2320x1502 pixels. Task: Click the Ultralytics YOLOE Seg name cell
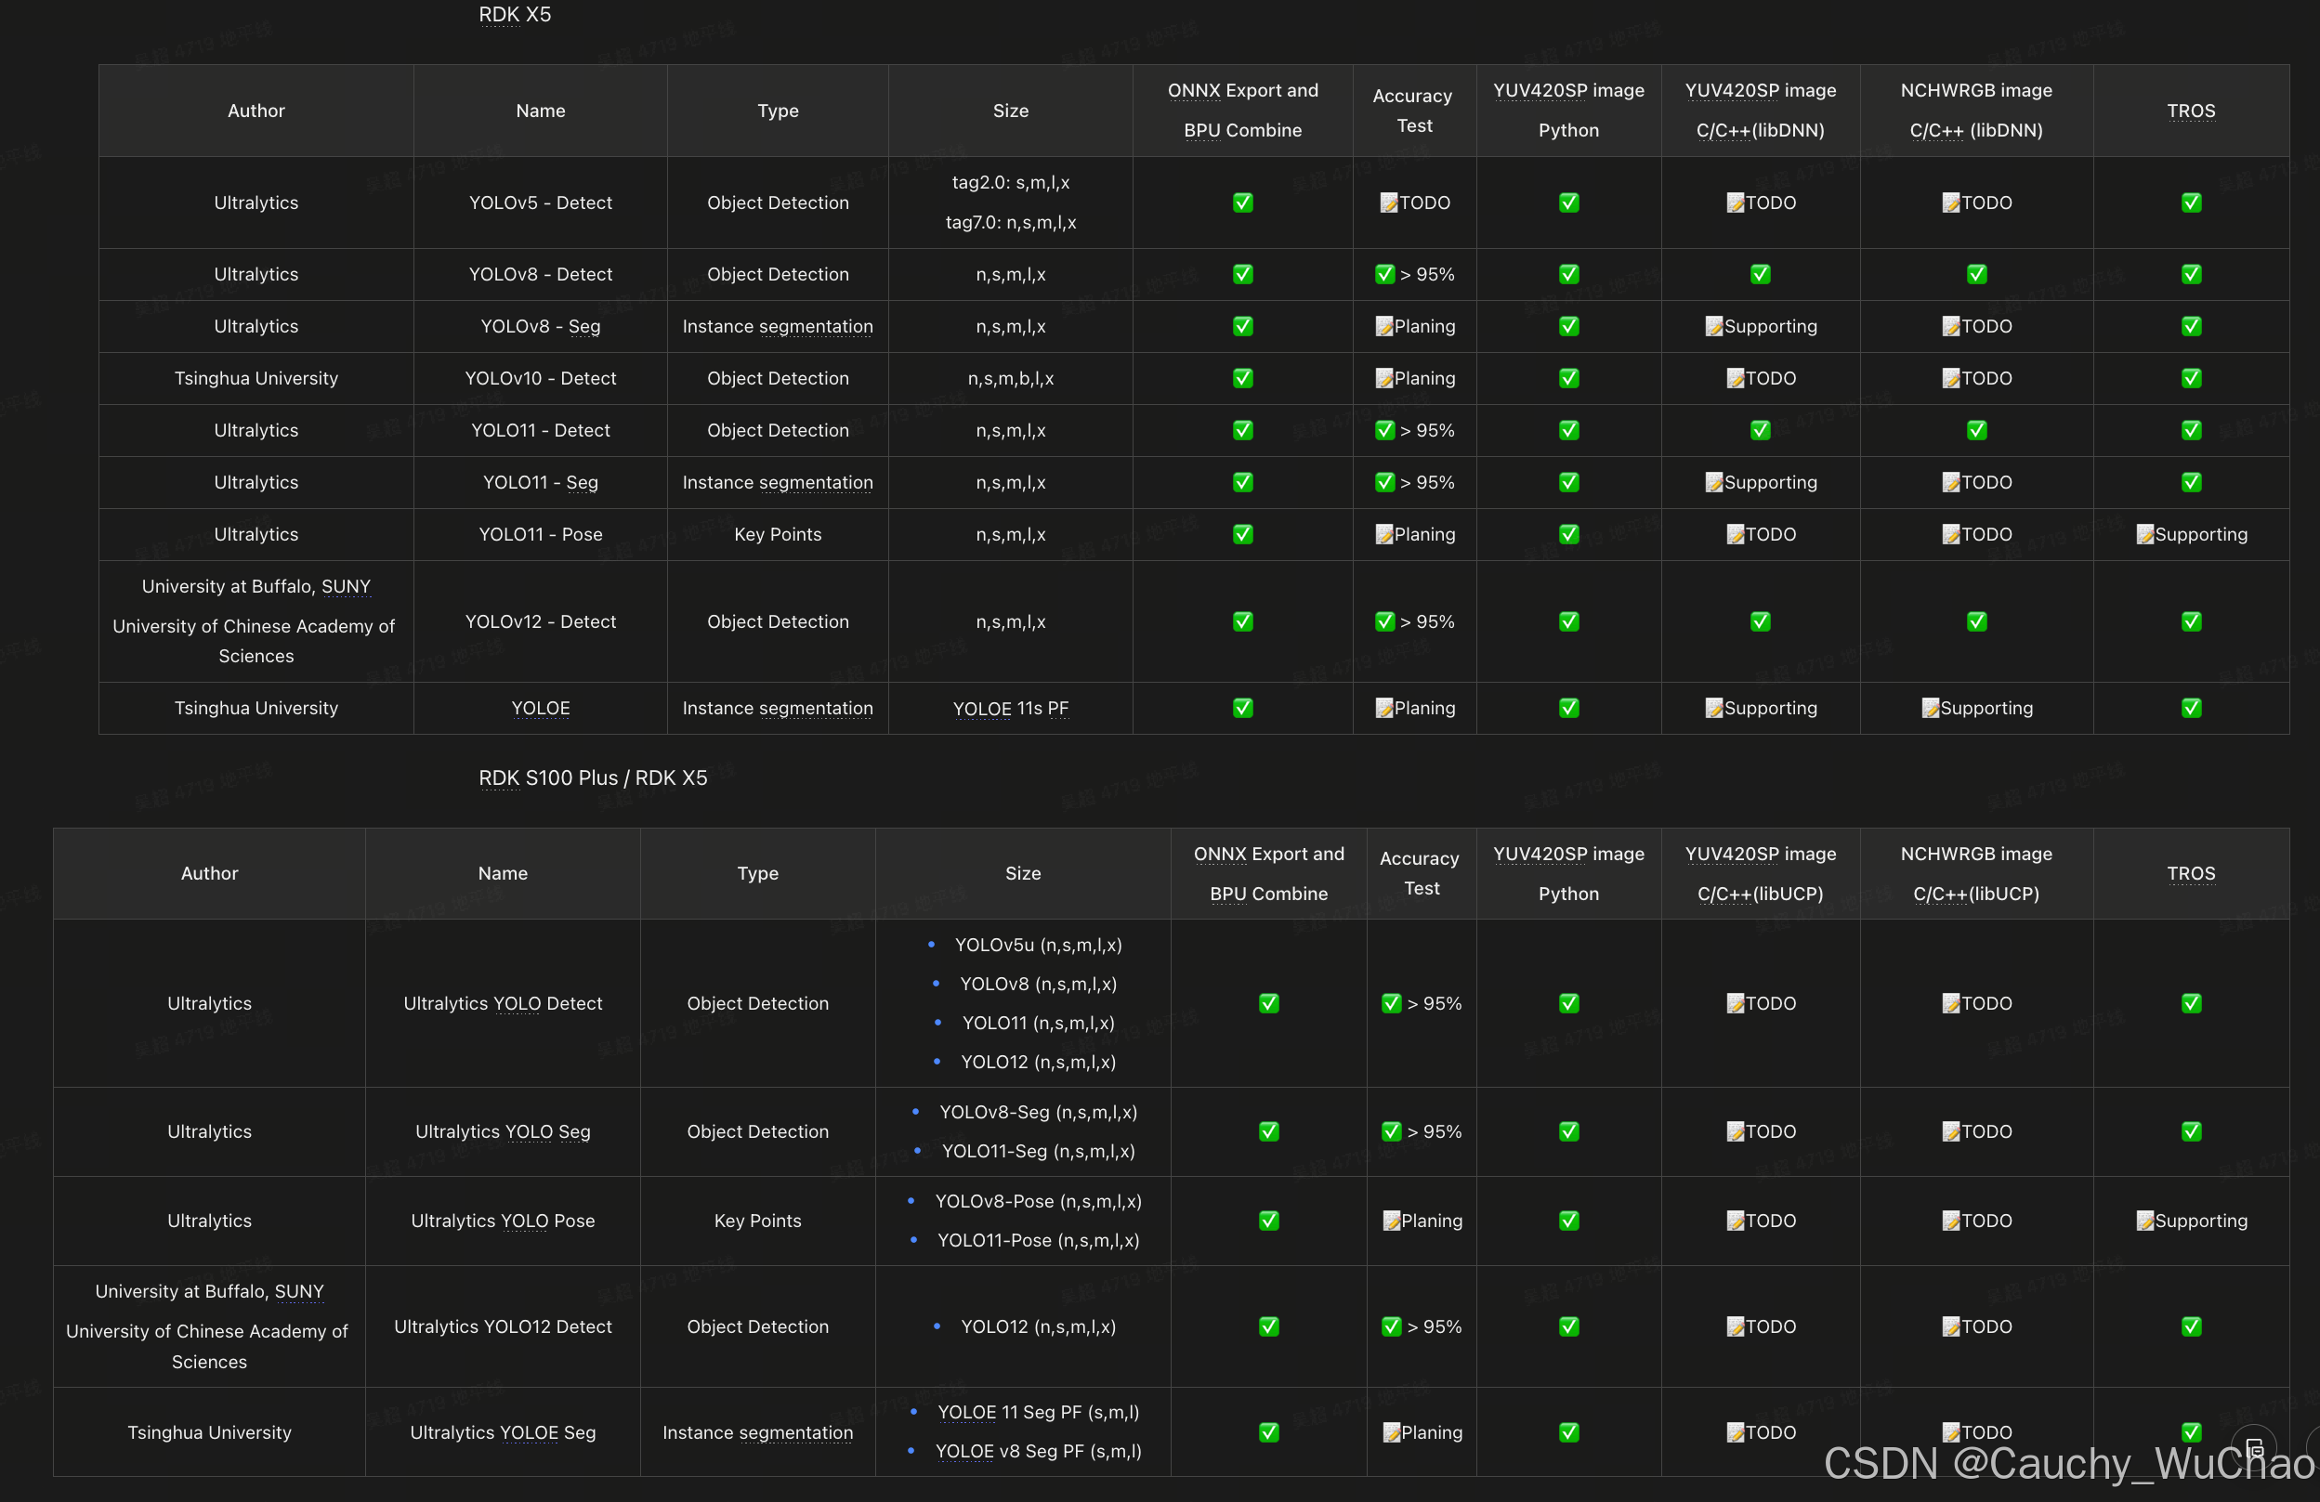click(503, 1431)
